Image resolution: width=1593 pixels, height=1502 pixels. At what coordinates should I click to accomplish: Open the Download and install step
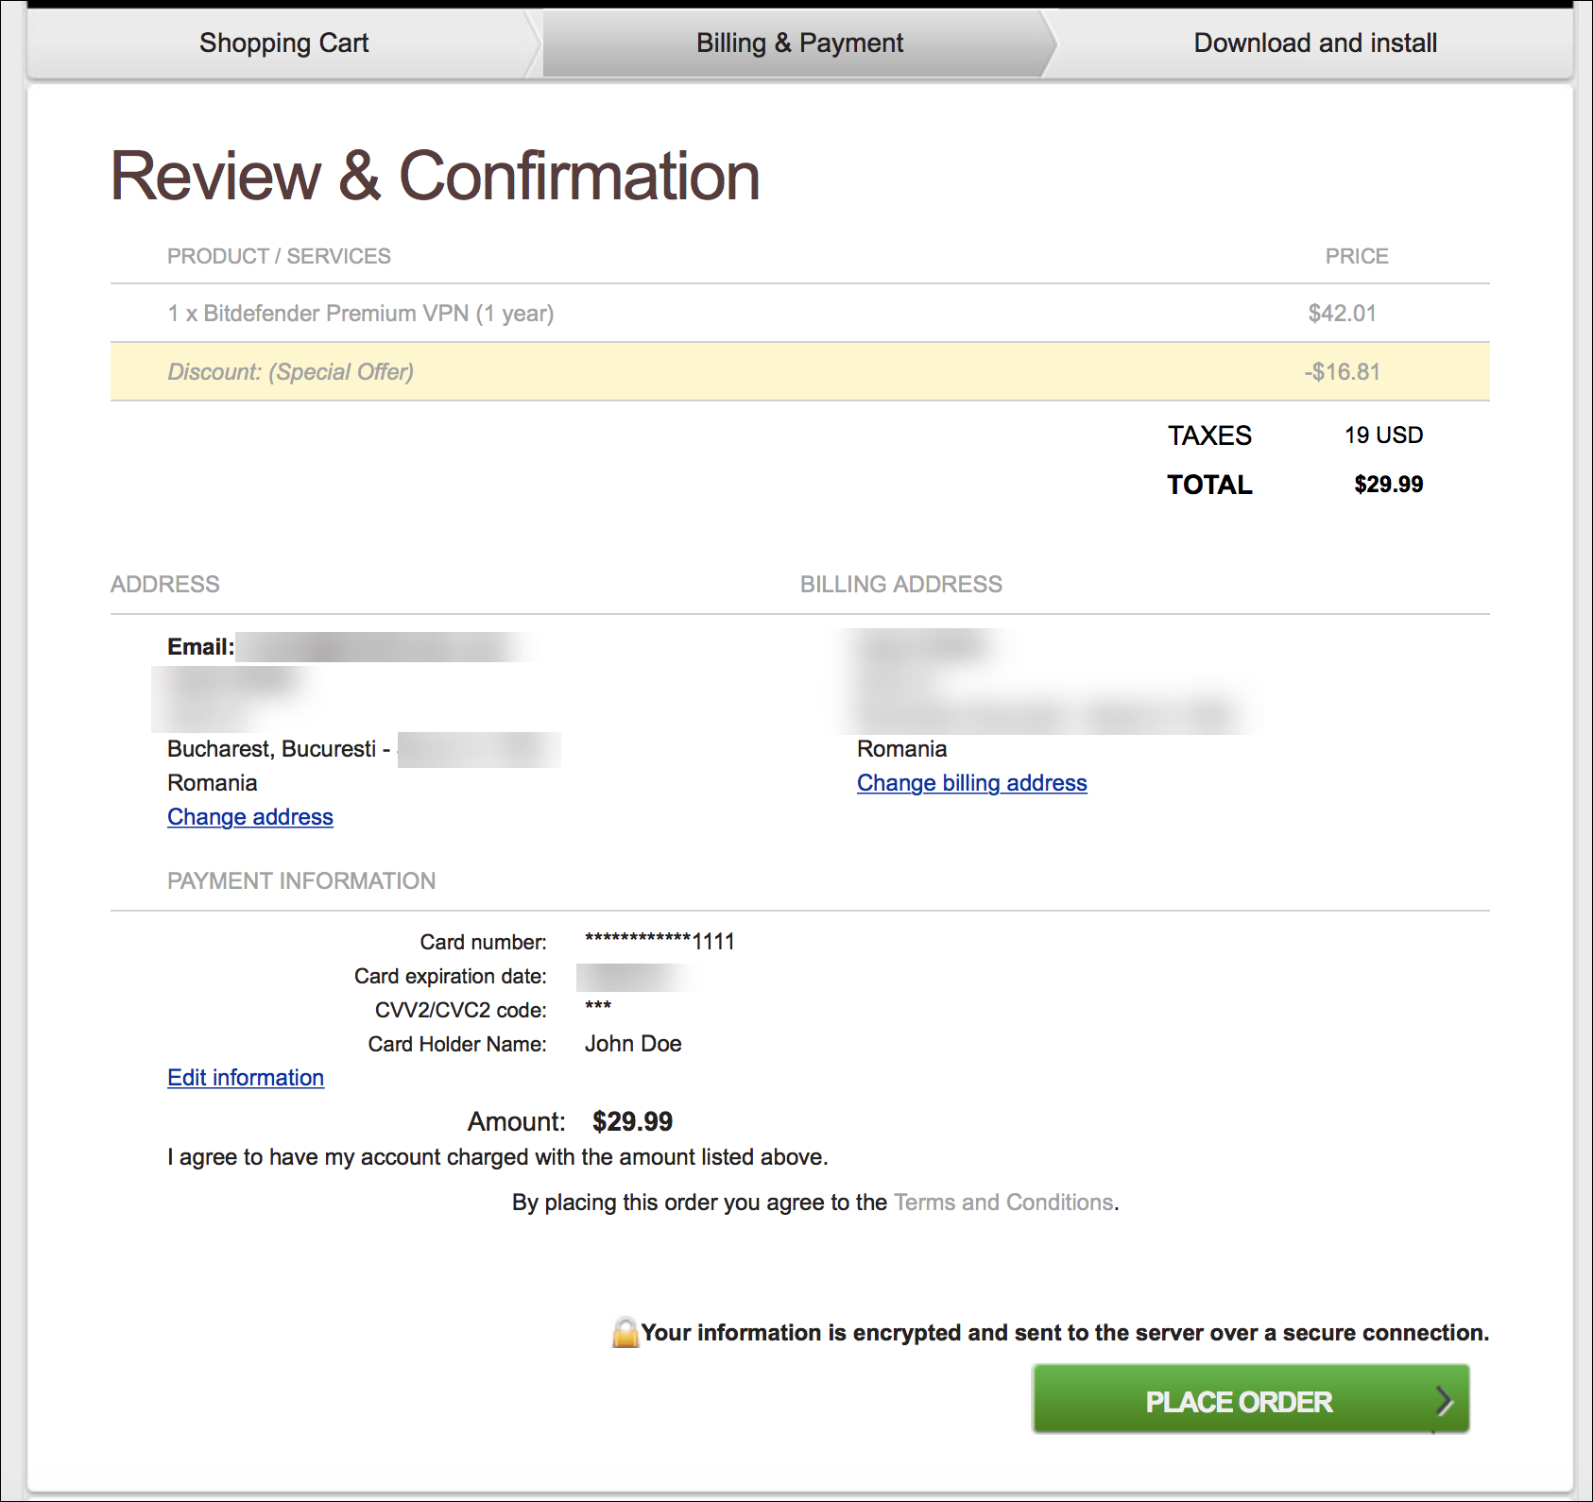click(x=1314, y=43)
